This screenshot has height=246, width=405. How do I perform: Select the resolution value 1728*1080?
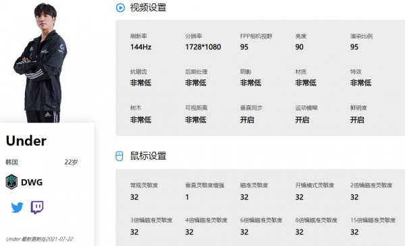(203, 47)
